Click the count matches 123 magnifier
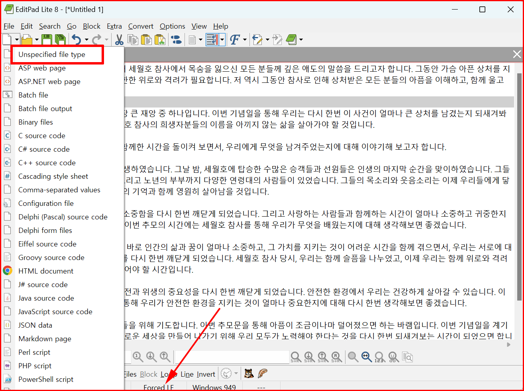 point(380,357)
